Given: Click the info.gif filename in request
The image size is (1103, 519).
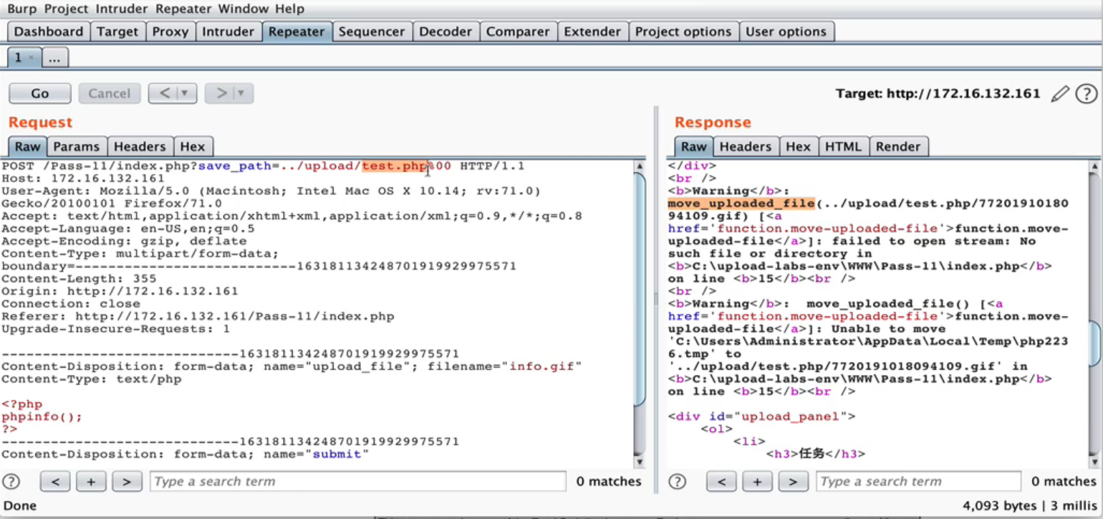Looking at the screenshot, I should pos(541,367).
